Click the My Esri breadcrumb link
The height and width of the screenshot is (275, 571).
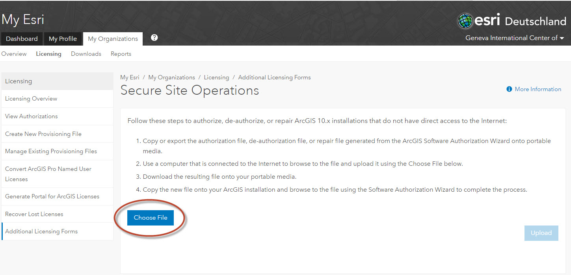pos(130,77)
